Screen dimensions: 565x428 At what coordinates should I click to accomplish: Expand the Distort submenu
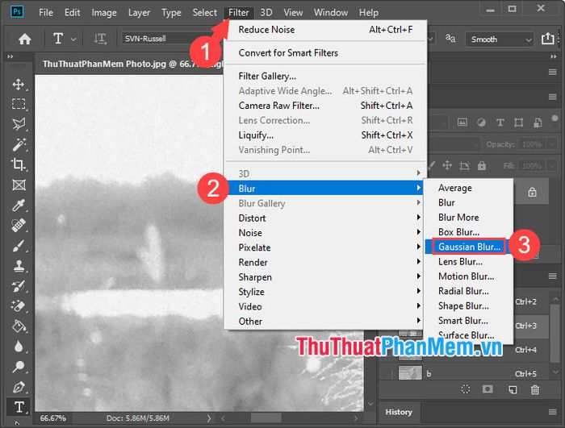[x=323, y=218]
